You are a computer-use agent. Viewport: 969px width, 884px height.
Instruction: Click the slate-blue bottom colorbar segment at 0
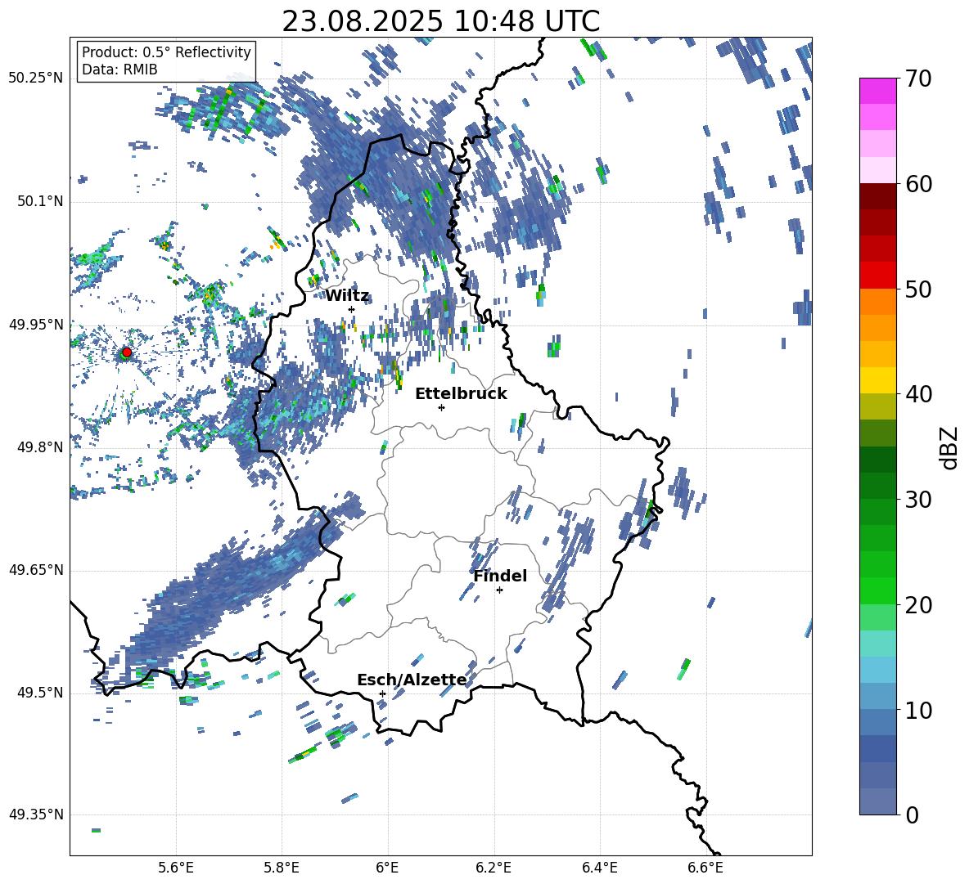pyautogui.click(x=878, y=801)
